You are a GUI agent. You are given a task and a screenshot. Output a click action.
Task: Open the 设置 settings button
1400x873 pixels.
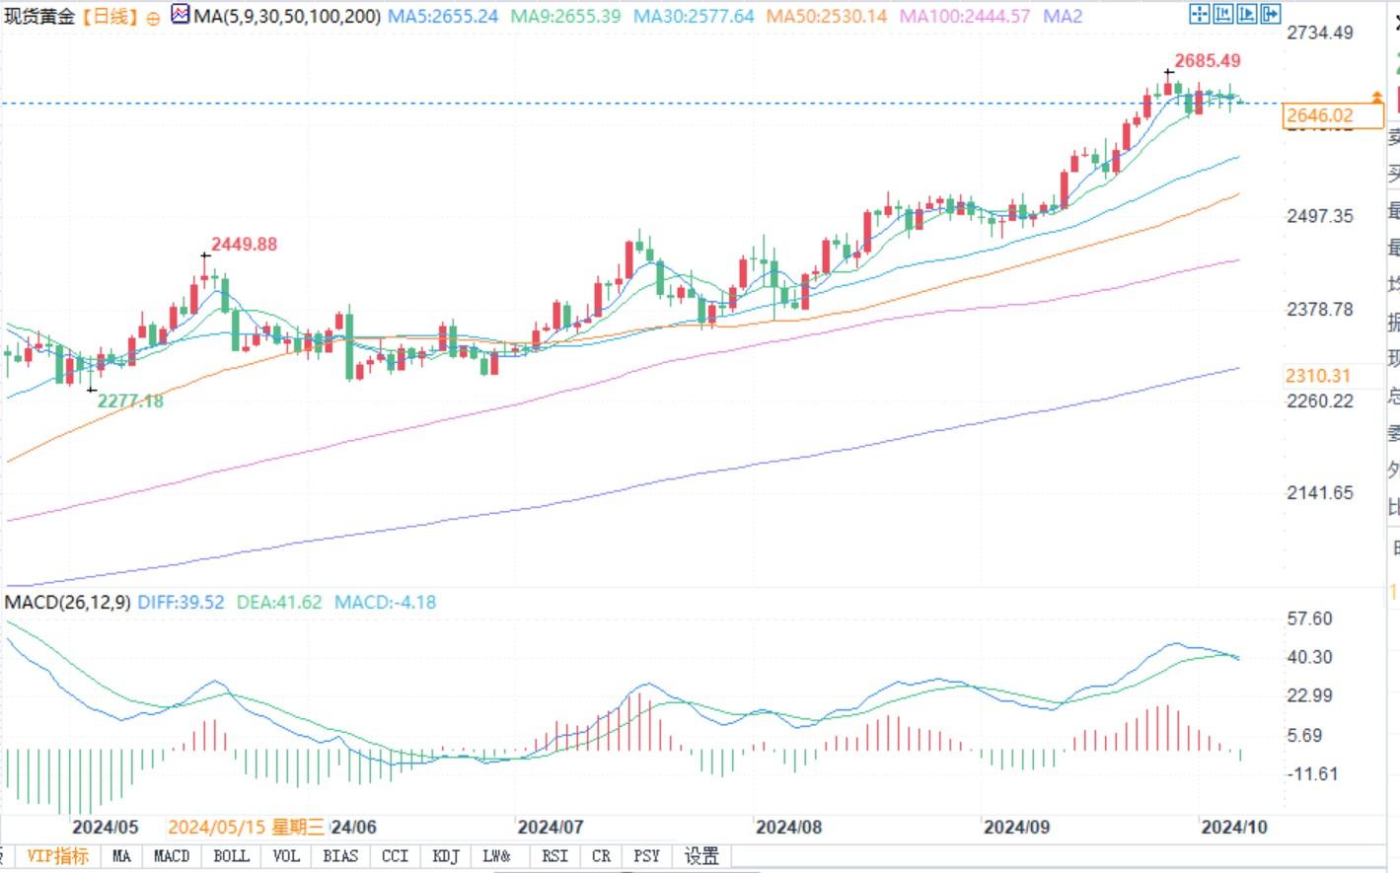point(701,856)
